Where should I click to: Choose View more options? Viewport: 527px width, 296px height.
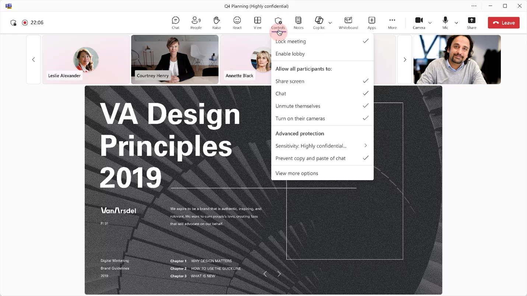coord(322,173)
